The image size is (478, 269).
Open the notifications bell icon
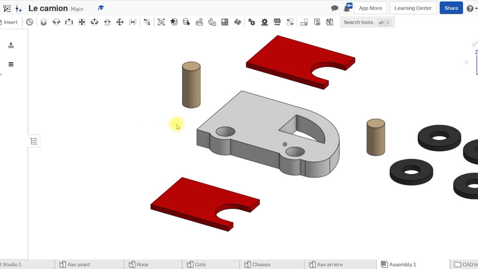(347, 8)
